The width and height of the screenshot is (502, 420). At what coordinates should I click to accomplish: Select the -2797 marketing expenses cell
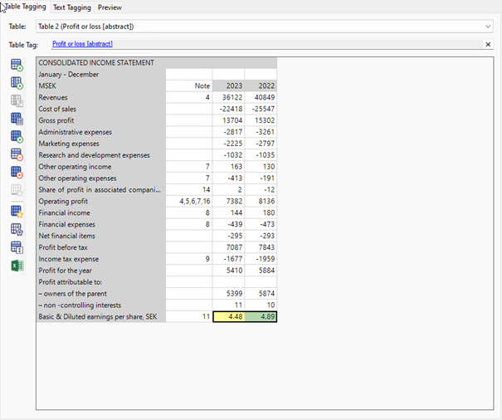coord(261,144)
